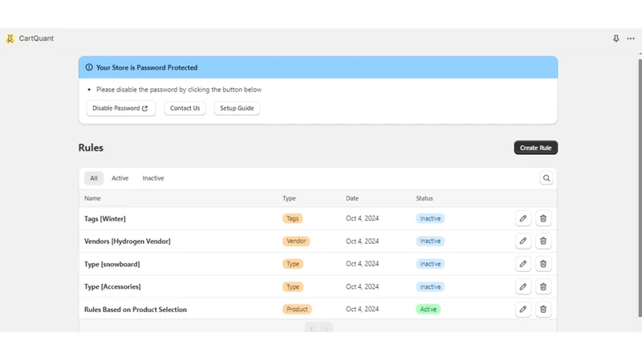The image size is (642, 361).
Task: Select the Vendors [Hydrogen Vendor] rule name
Action: 128,241
